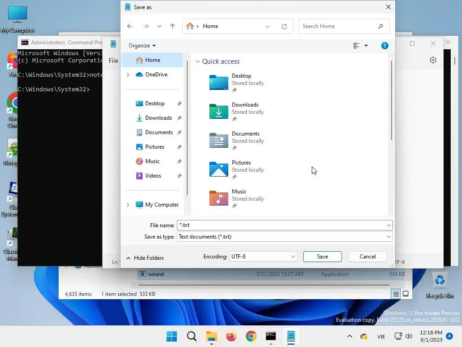Image resolution: width=462 pixels, height=347 pixels.
Task: Switch File Explorer to large thumbnails view
Action: [406, 294]
